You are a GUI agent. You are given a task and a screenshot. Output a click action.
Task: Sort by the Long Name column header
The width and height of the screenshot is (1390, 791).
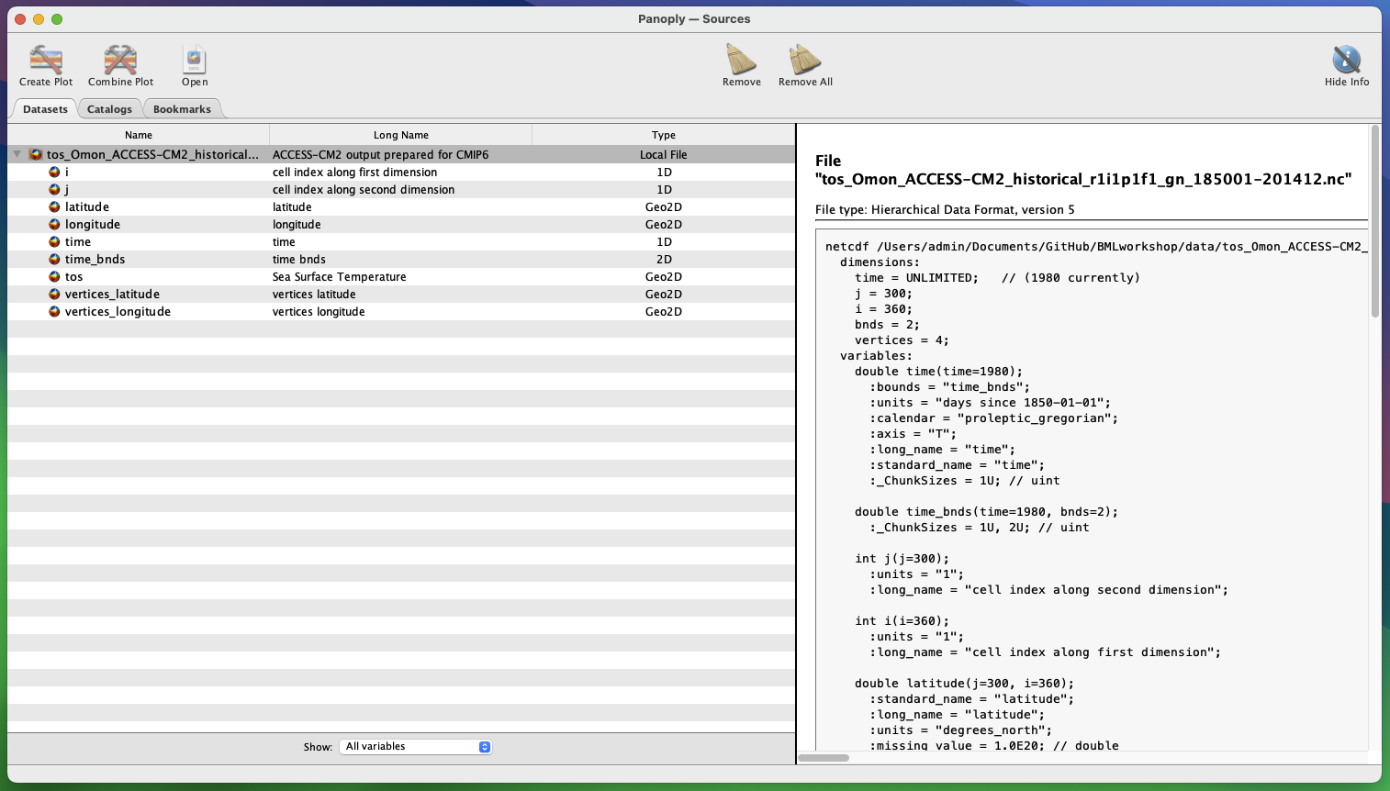coord(400,135)
